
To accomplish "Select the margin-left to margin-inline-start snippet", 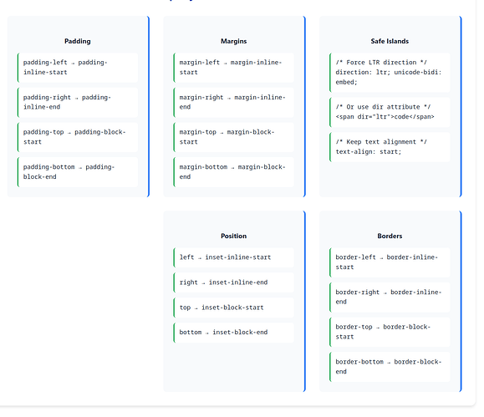I will [x=234, y=68].
